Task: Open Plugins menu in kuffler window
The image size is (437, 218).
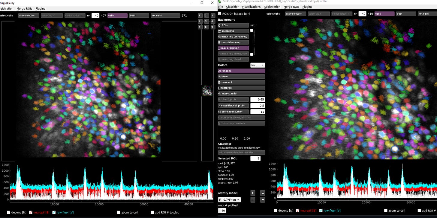Action: [307, 7]
